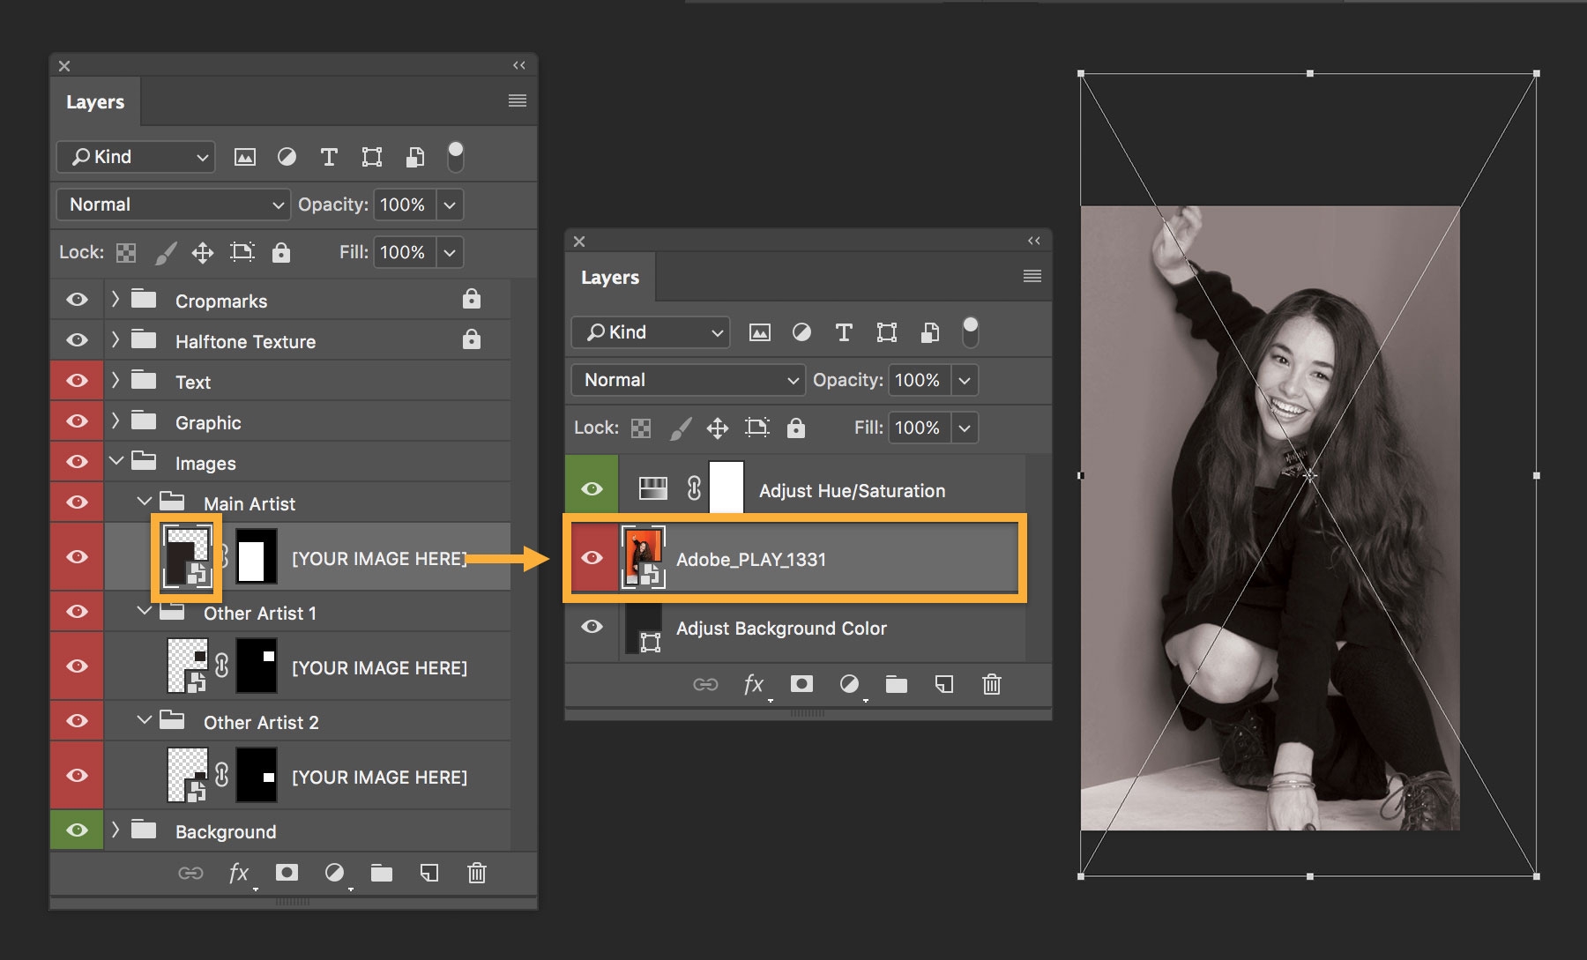Click the Filter for adjustment layers icon
This screenshot has height=960, width=1587.
click(287, 156)
